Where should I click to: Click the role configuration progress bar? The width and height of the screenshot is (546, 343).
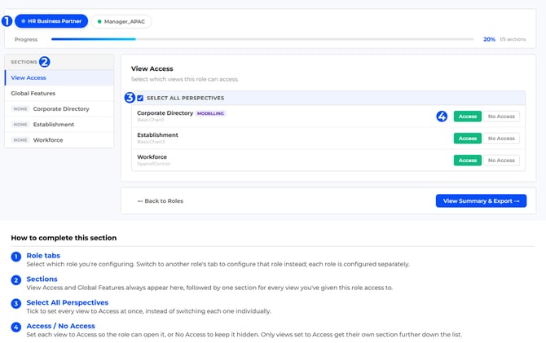262,39
